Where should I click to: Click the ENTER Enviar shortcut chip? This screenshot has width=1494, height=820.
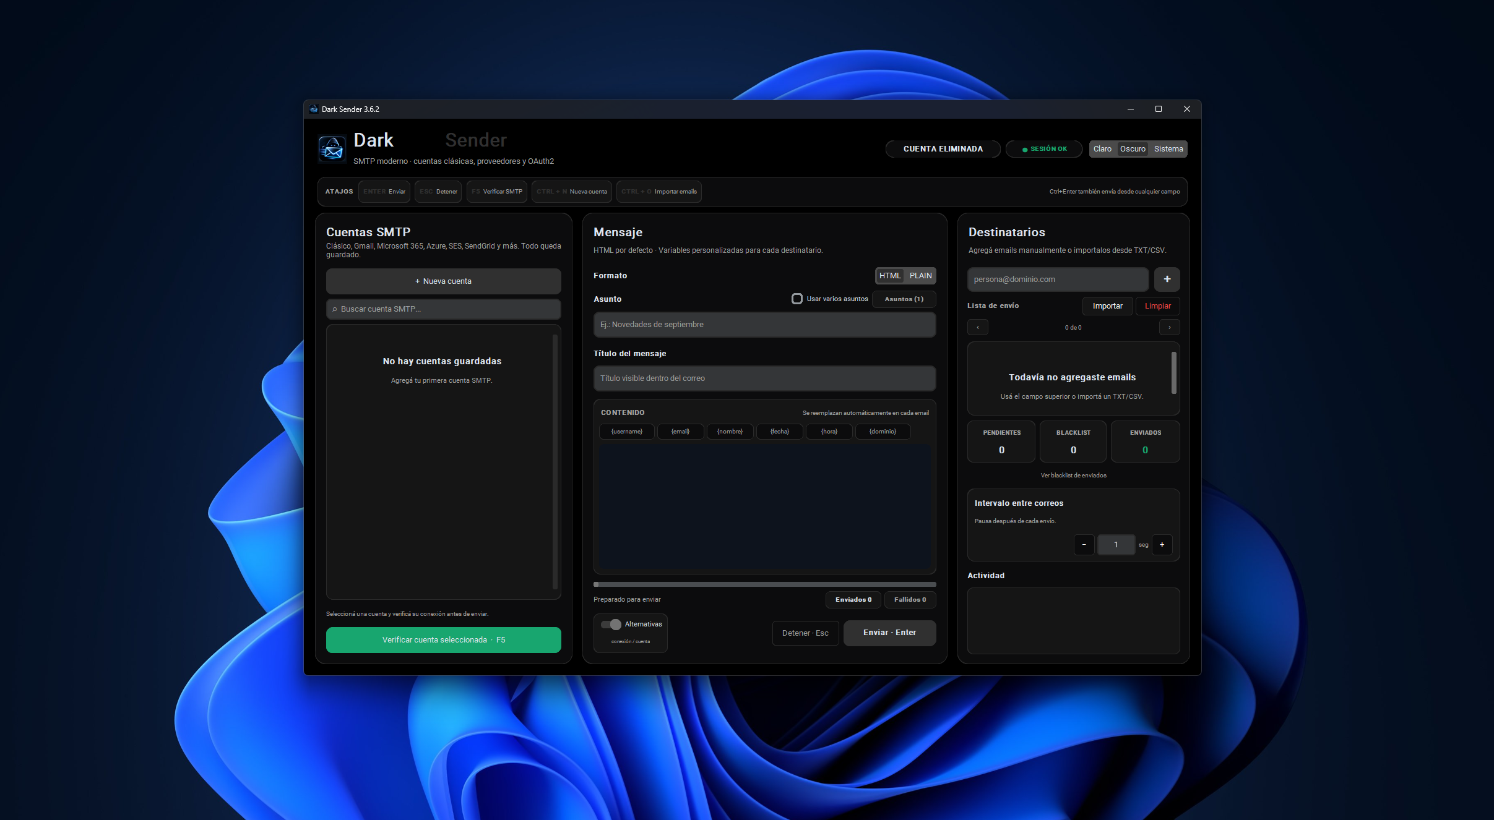coord(384,192)
